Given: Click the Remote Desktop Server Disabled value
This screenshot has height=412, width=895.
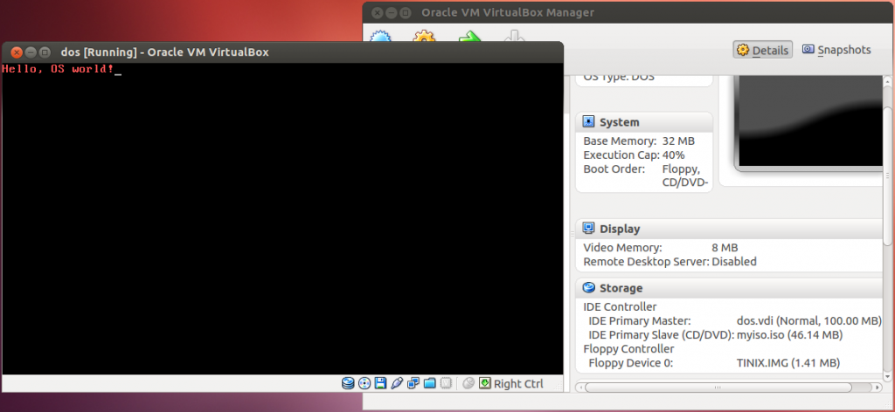Looking at the screenshot, I should pyautogui.click(x=734, y=262).
